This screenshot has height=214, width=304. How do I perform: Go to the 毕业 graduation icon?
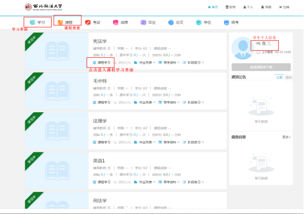pyautogui.click(x=143, y=23)
